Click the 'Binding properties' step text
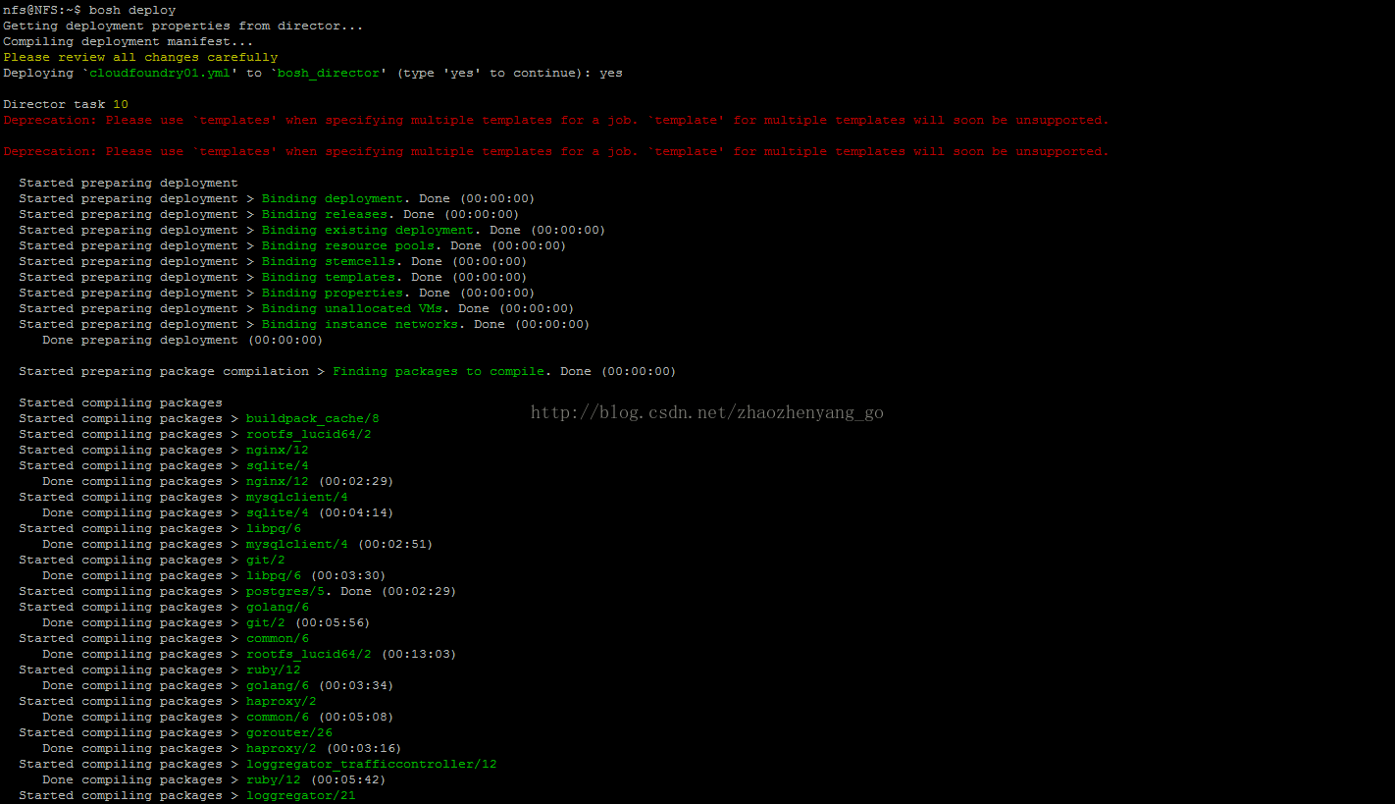This screenshot has height=804, width=1395. pyautogui.click(x=333, y=293)
